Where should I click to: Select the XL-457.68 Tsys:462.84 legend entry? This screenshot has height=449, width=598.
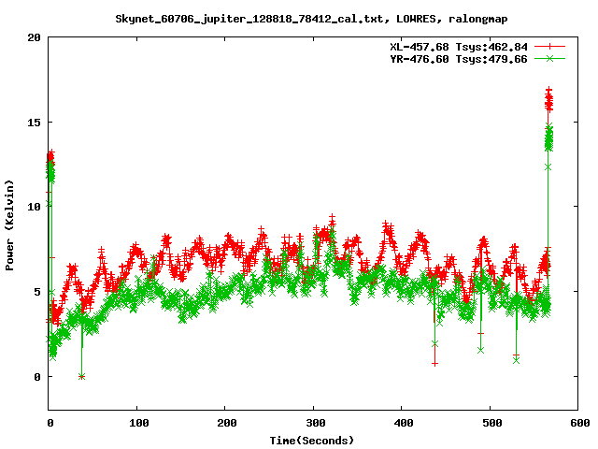pyautogui.click(x=459, y=47)
